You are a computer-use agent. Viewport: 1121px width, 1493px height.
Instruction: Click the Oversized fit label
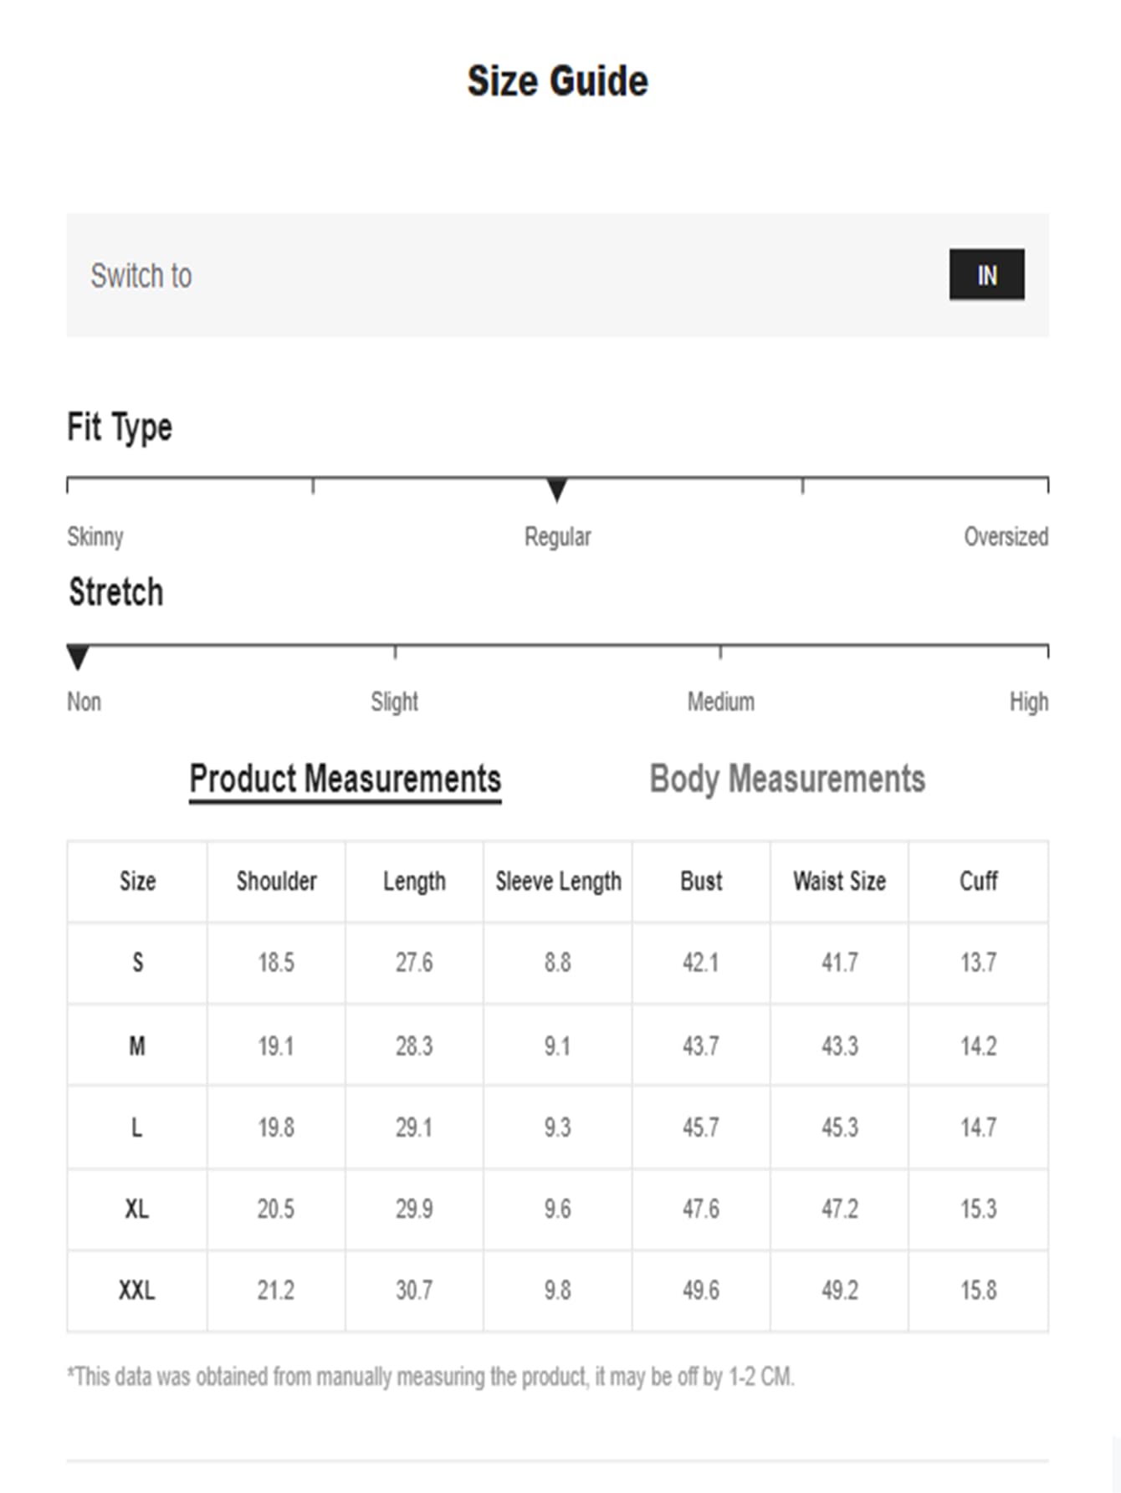point(1006,536)
